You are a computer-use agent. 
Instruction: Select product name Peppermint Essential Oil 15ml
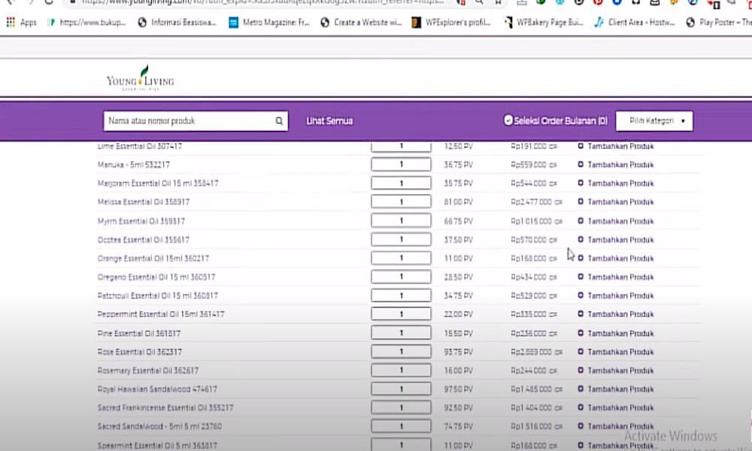point(161,314)
